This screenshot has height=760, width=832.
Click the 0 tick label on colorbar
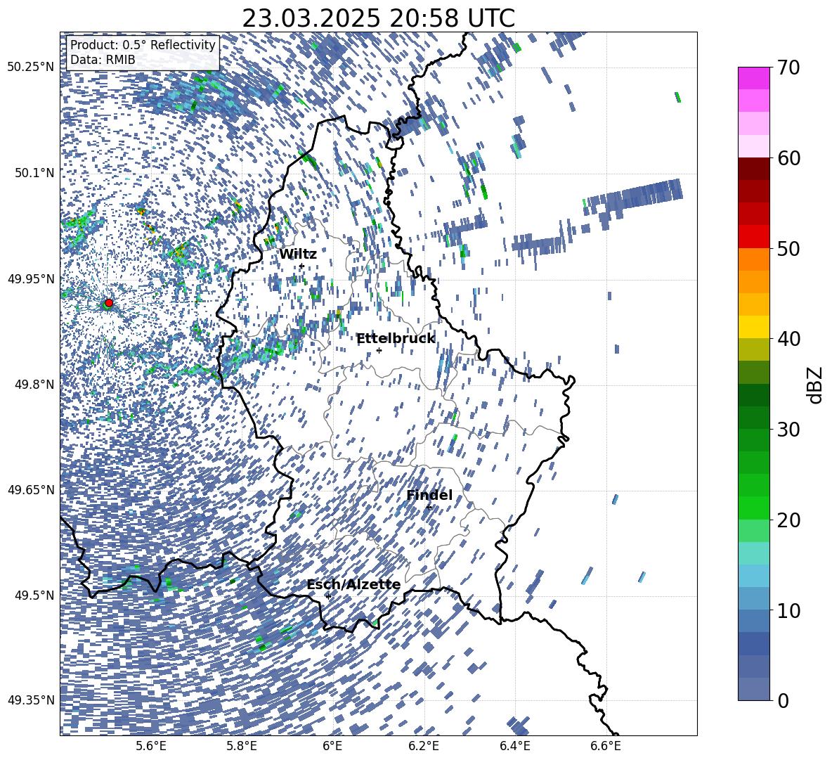coord(782,700)
